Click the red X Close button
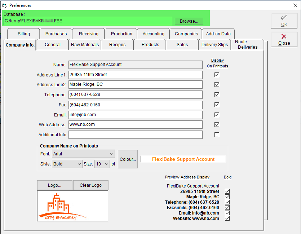The width and height of the screenshot is (301, 234). (x=284, y=40)
